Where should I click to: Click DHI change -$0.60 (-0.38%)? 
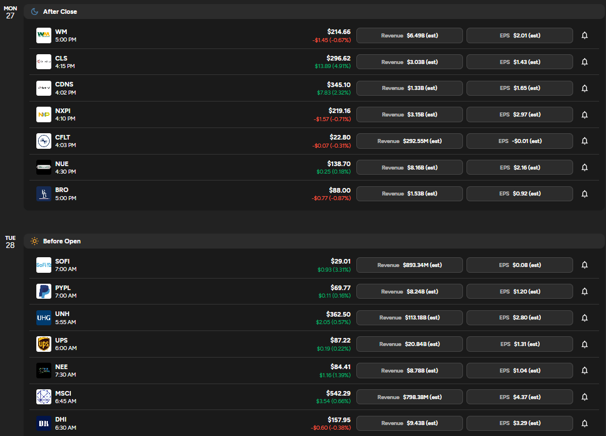coord(331,428)
